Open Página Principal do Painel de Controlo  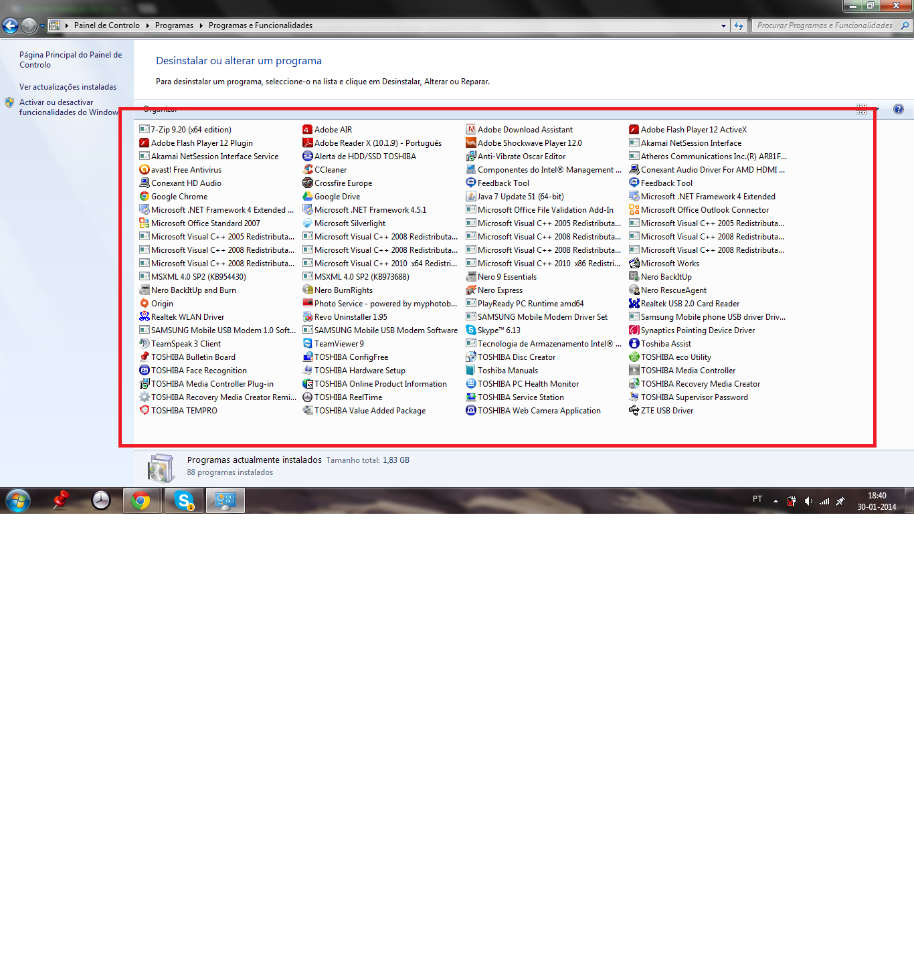71,60
